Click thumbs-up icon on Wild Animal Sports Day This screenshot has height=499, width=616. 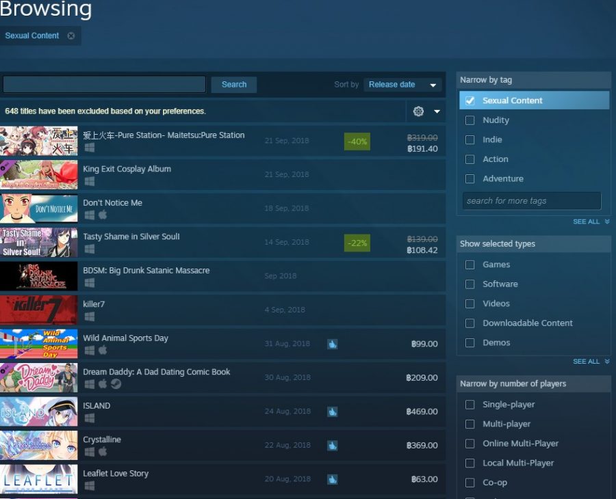point(332,344)
